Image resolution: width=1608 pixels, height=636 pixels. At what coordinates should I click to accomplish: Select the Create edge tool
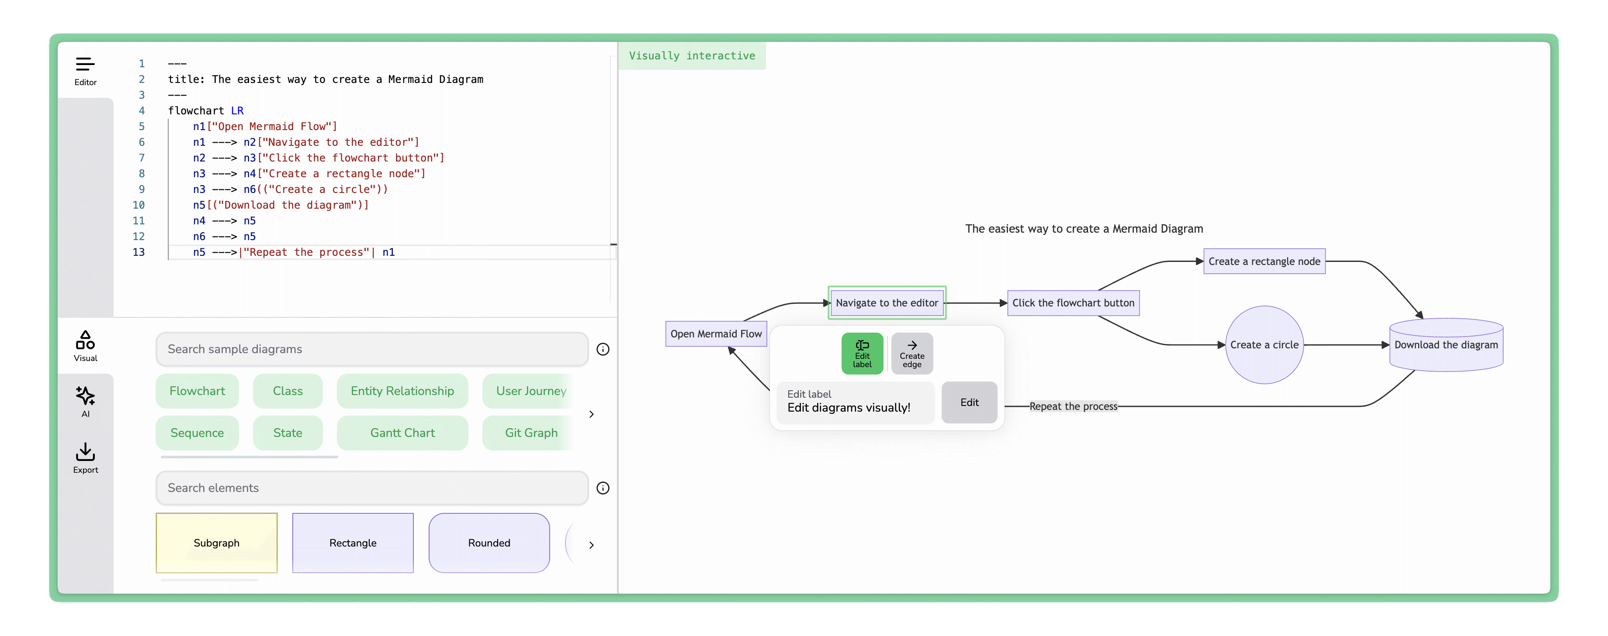(912, 353)
